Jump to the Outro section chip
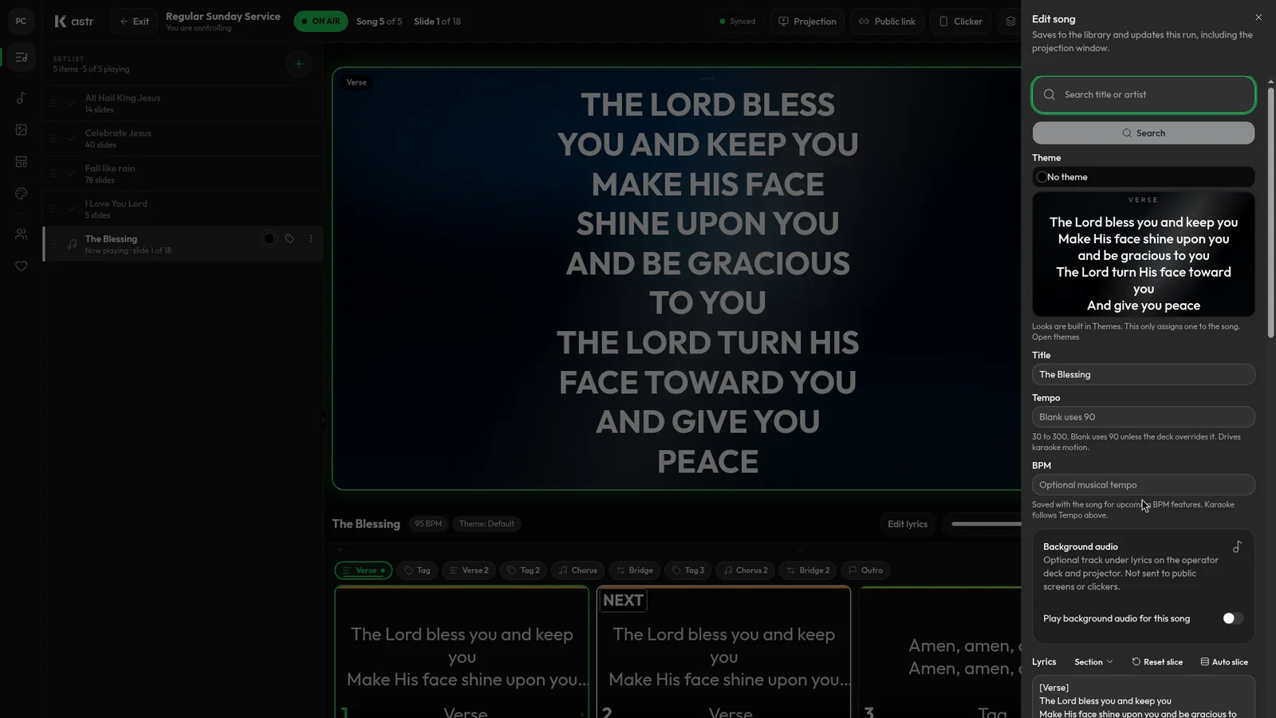 click(x=865, y=570)
